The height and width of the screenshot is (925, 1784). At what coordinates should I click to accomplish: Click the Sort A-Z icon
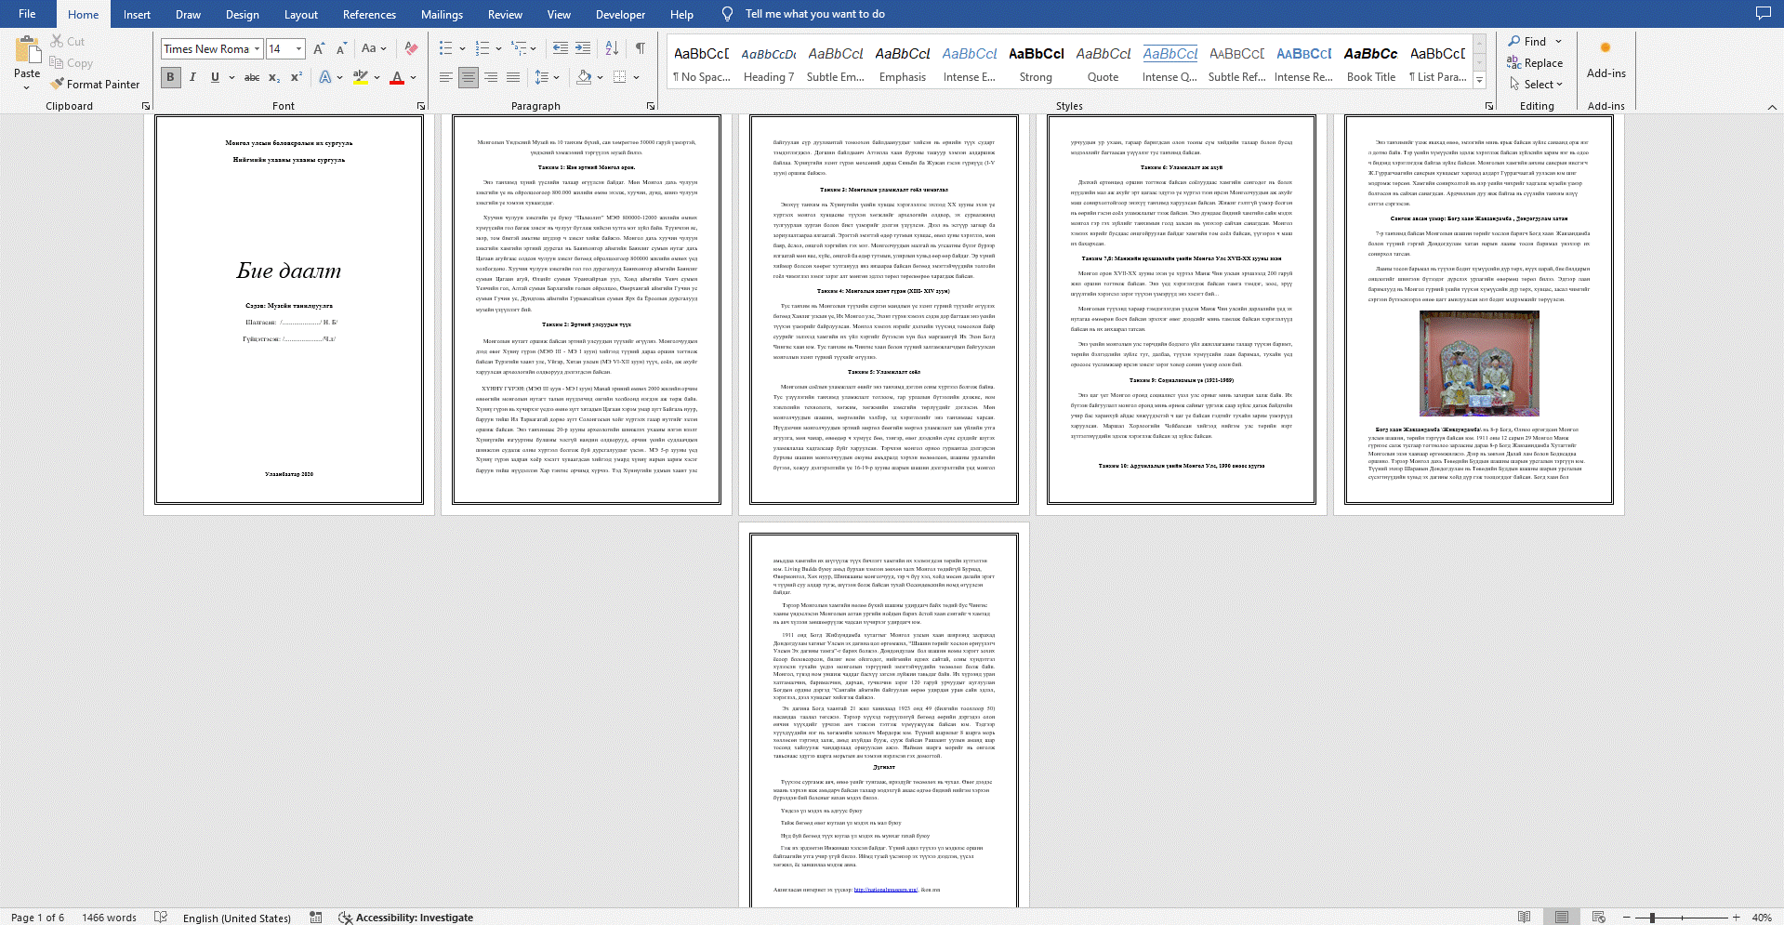612,48
